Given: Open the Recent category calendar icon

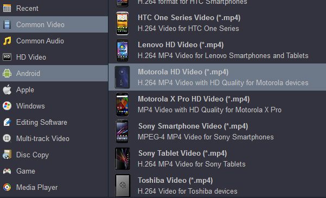Looking at the screenshot, I should 7,8.
